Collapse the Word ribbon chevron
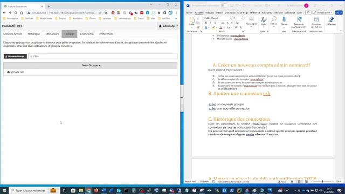 pyautogui.click(x=341, y=31)
